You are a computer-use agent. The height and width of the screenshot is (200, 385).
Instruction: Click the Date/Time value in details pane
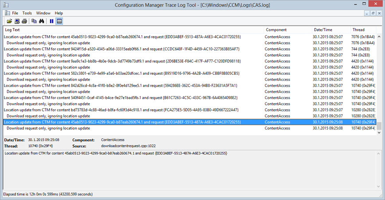[x=43, y=140]
